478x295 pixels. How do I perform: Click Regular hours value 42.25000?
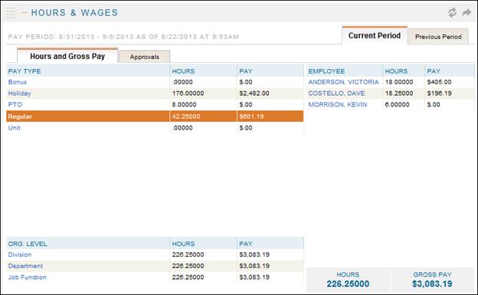pos(186,116)
